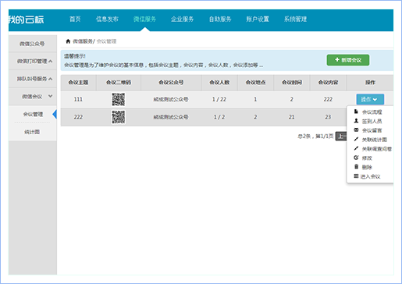
Task: Click the 公众号 cell in row 111
Action: point(171,99)
